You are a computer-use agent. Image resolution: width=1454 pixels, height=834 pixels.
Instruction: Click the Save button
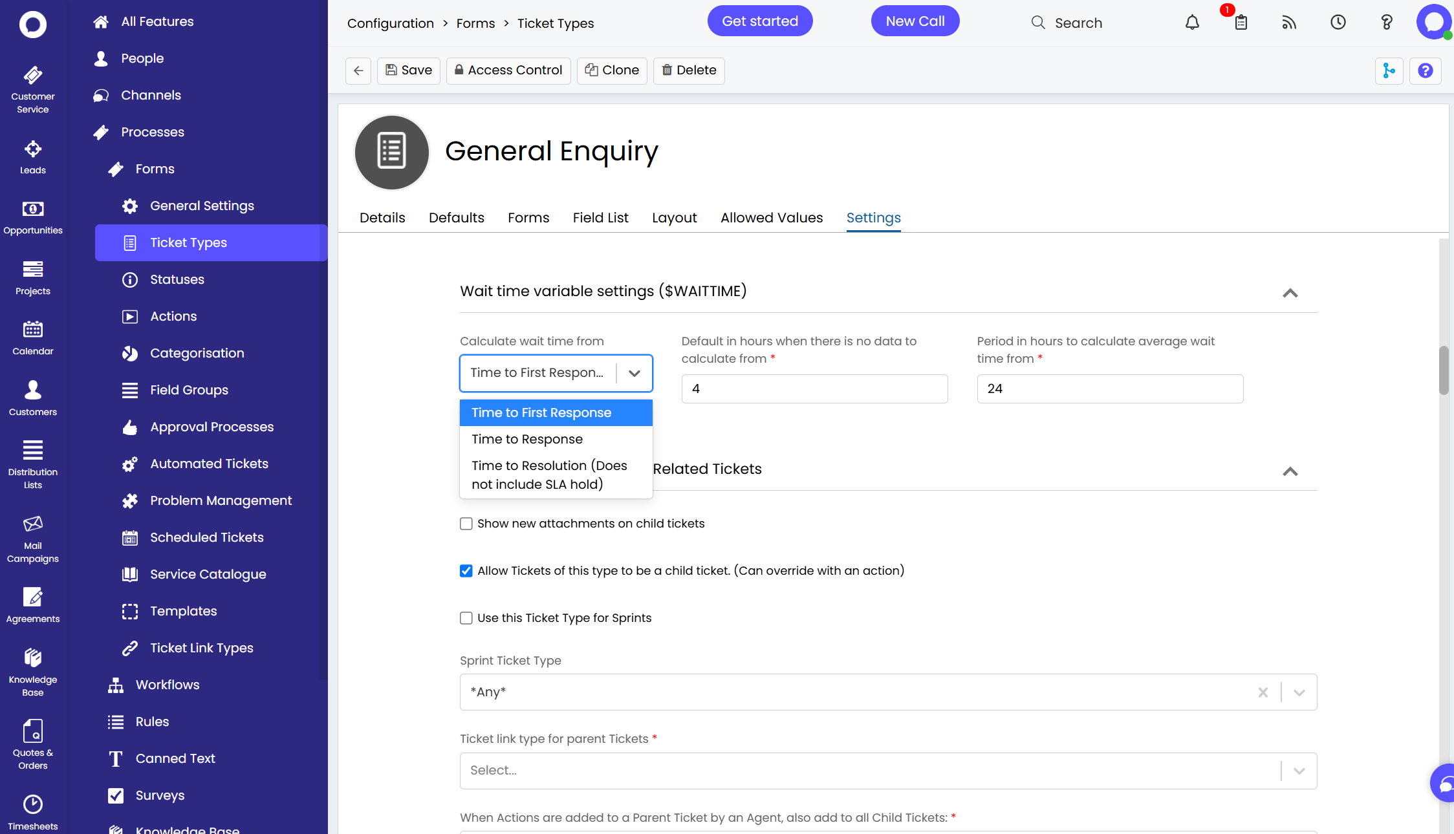[409, 70]
